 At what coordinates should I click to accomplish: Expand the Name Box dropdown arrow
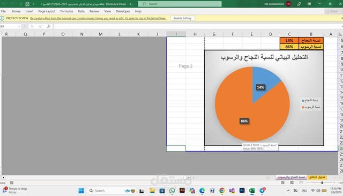[x=19, y=26]
